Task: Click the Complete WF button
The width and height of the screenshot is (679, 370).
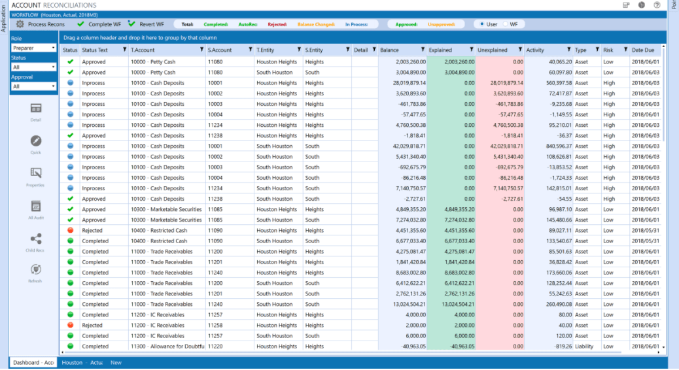Action: click(98, 24)
